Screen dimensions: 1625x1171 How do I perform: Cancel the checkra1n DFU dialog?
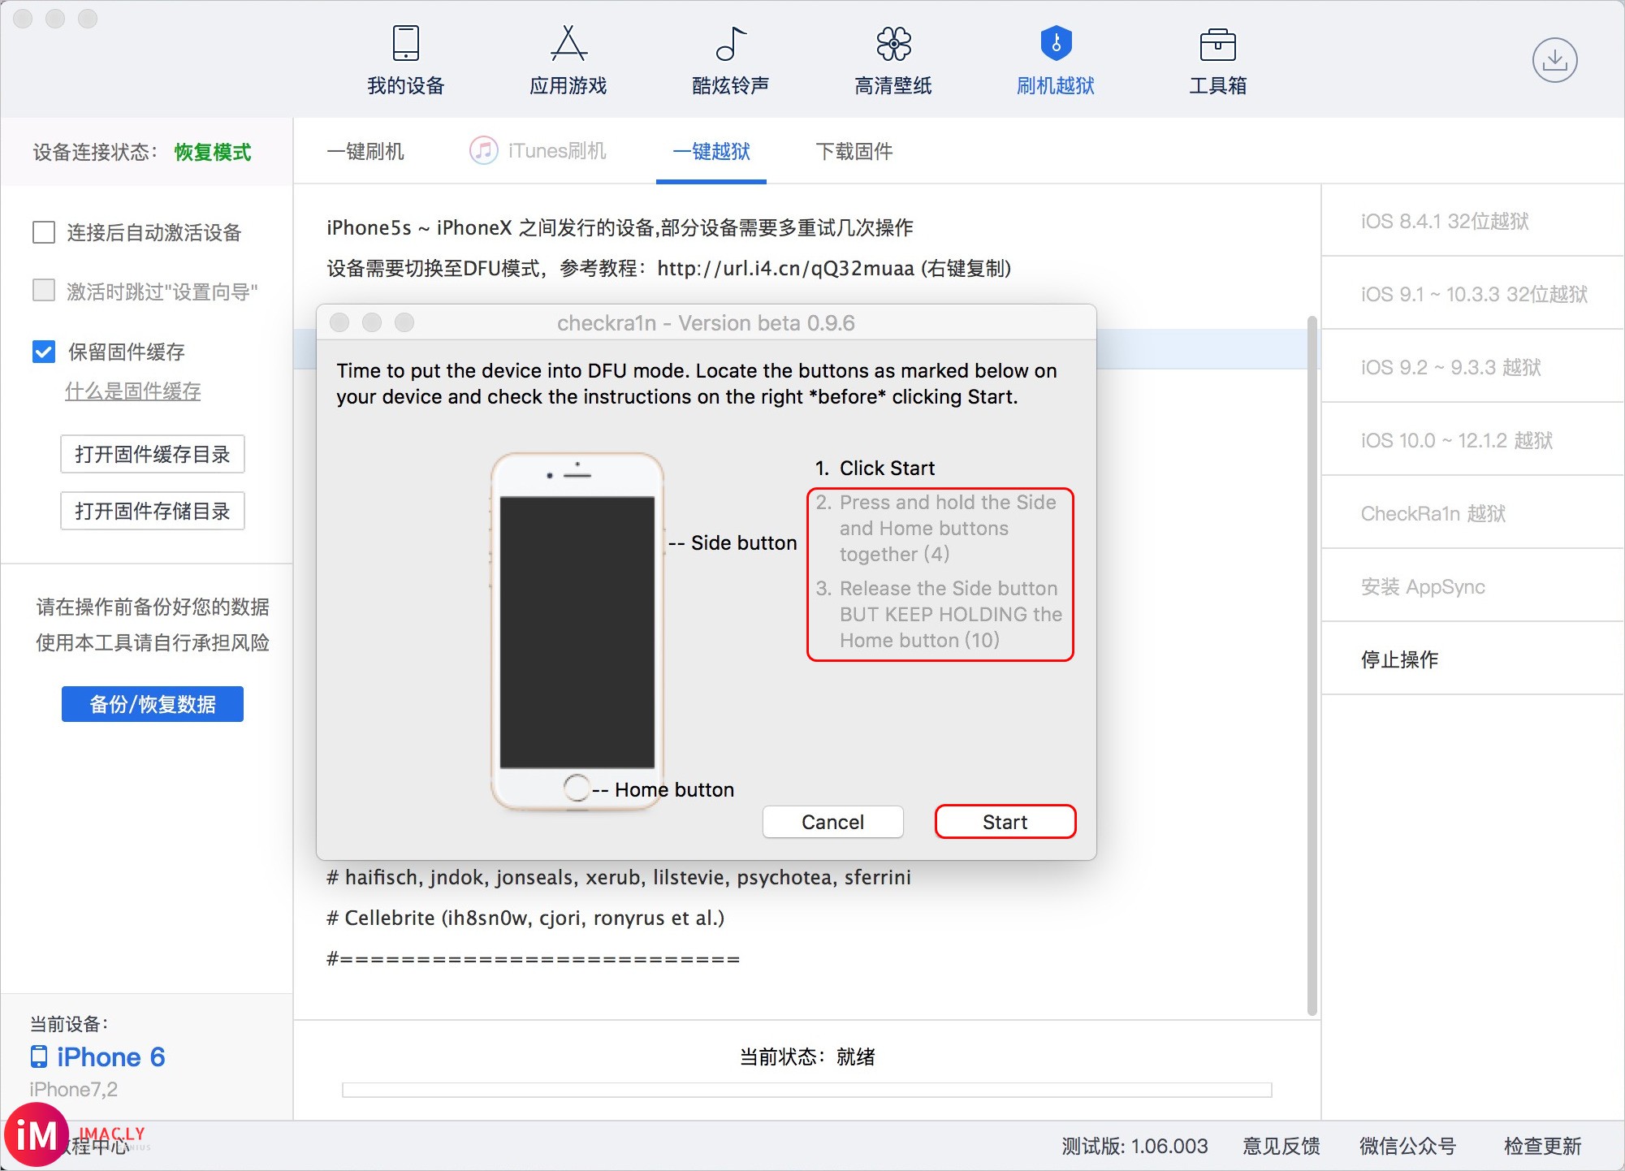[x=832, y=822]
